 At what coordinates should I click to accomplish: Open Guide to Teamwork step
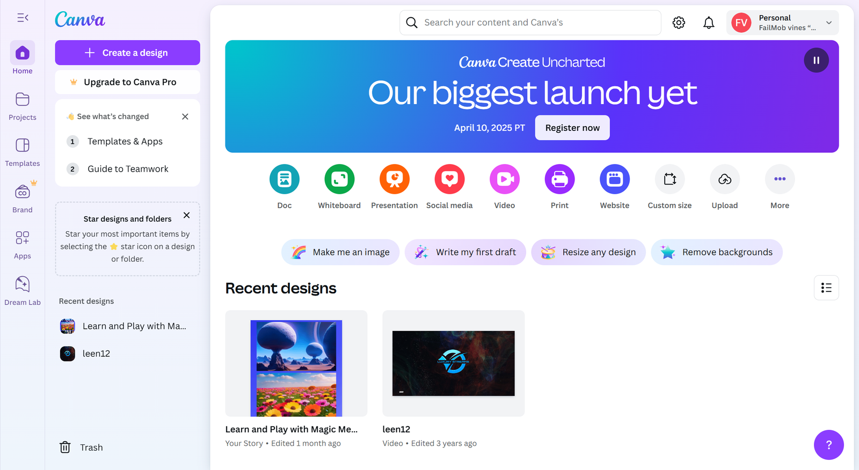click(x=127, y=169)
